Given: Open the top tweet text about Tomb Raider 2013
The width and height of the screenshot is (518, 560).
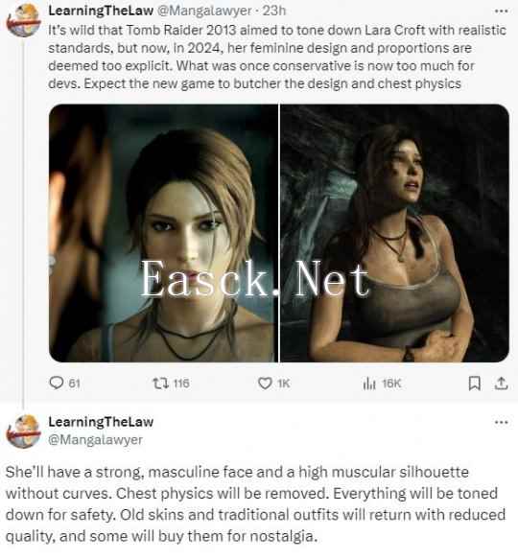Looking at the screenshot, I should (277, 57).
